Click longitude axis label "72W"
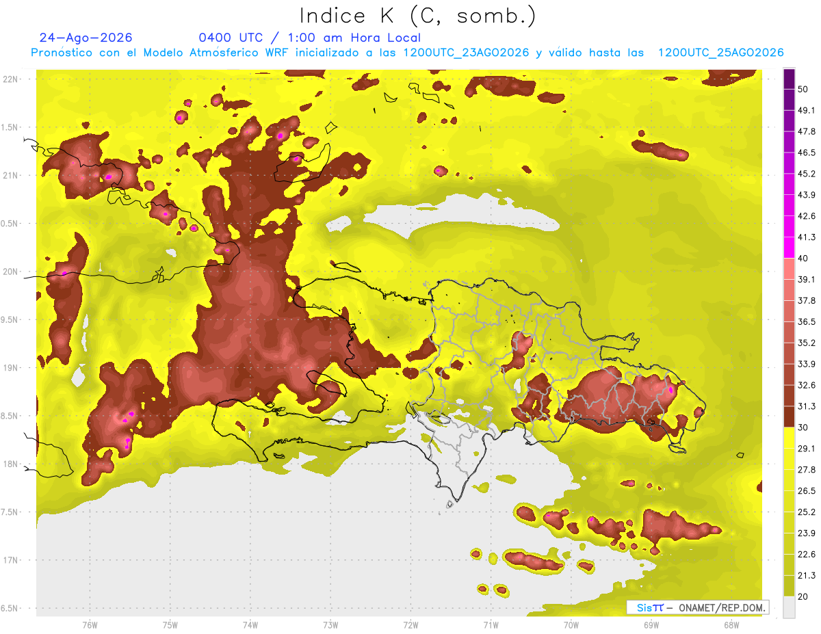 pyautogui.click(x=410, y=624)
